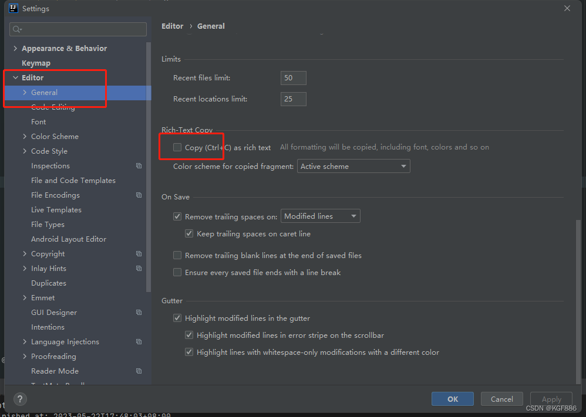
Task: Open the Modified lines dropdown
Action: click(320, 216)
